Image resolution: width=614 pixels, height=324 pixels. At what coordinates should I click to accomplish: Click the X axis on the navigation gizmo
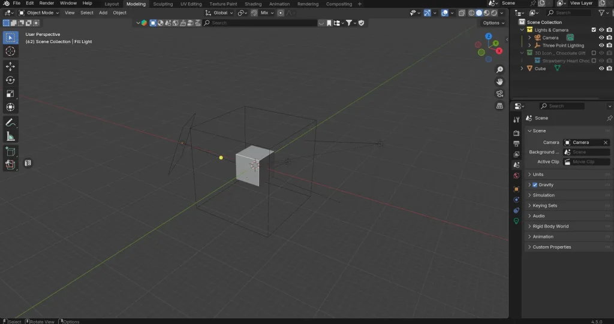click(x=499, y=51)
